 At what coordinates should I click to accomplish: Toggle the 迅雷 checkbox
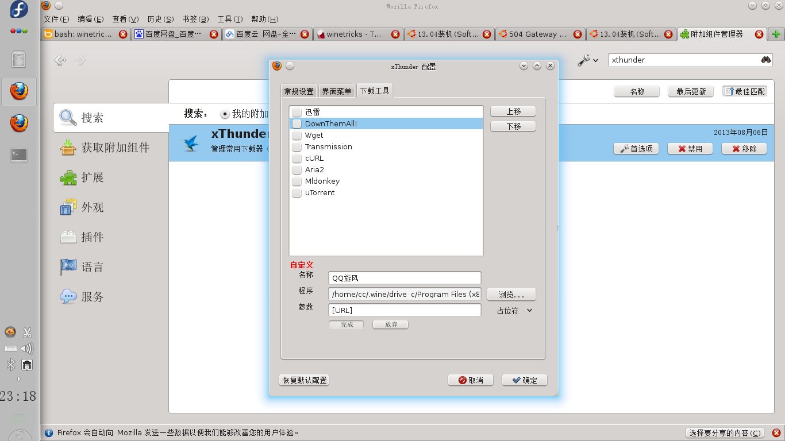pos(297,112)
